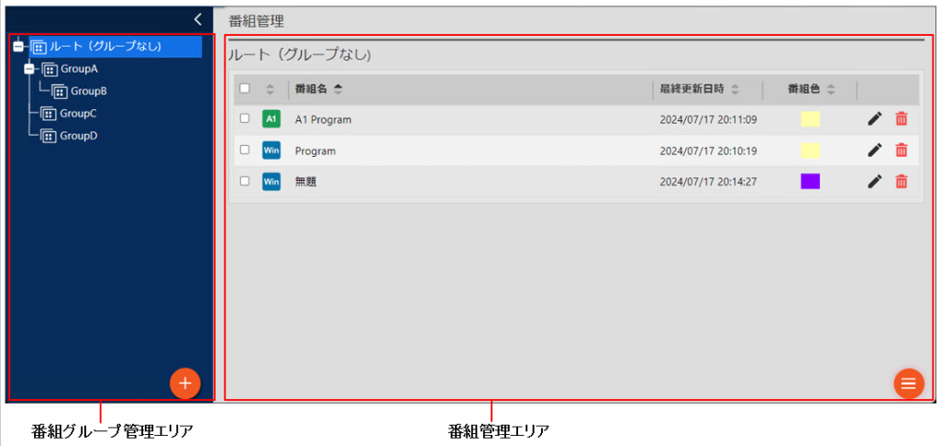Toggle the select-all checkbox in table header
Screen dimensions: 939x446
pos(244,89)
